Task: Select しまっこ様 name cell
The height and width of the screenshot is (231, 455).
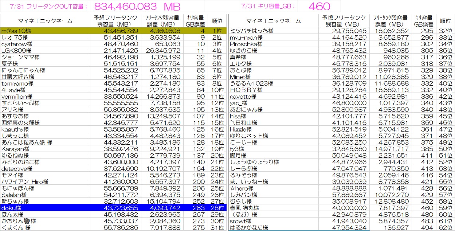Action: [45, 136]
